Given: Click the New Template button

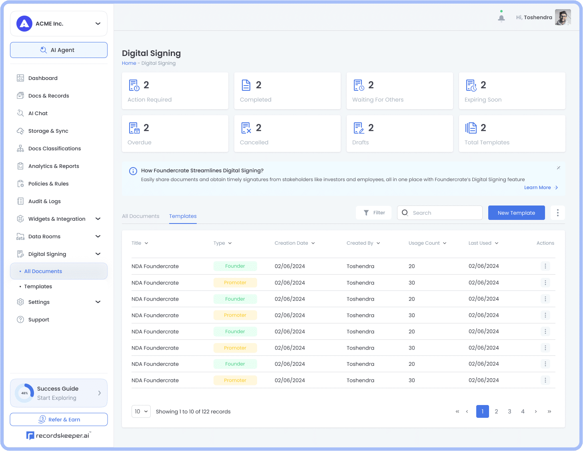Looking at the screenshot, I should click(517, 213).
